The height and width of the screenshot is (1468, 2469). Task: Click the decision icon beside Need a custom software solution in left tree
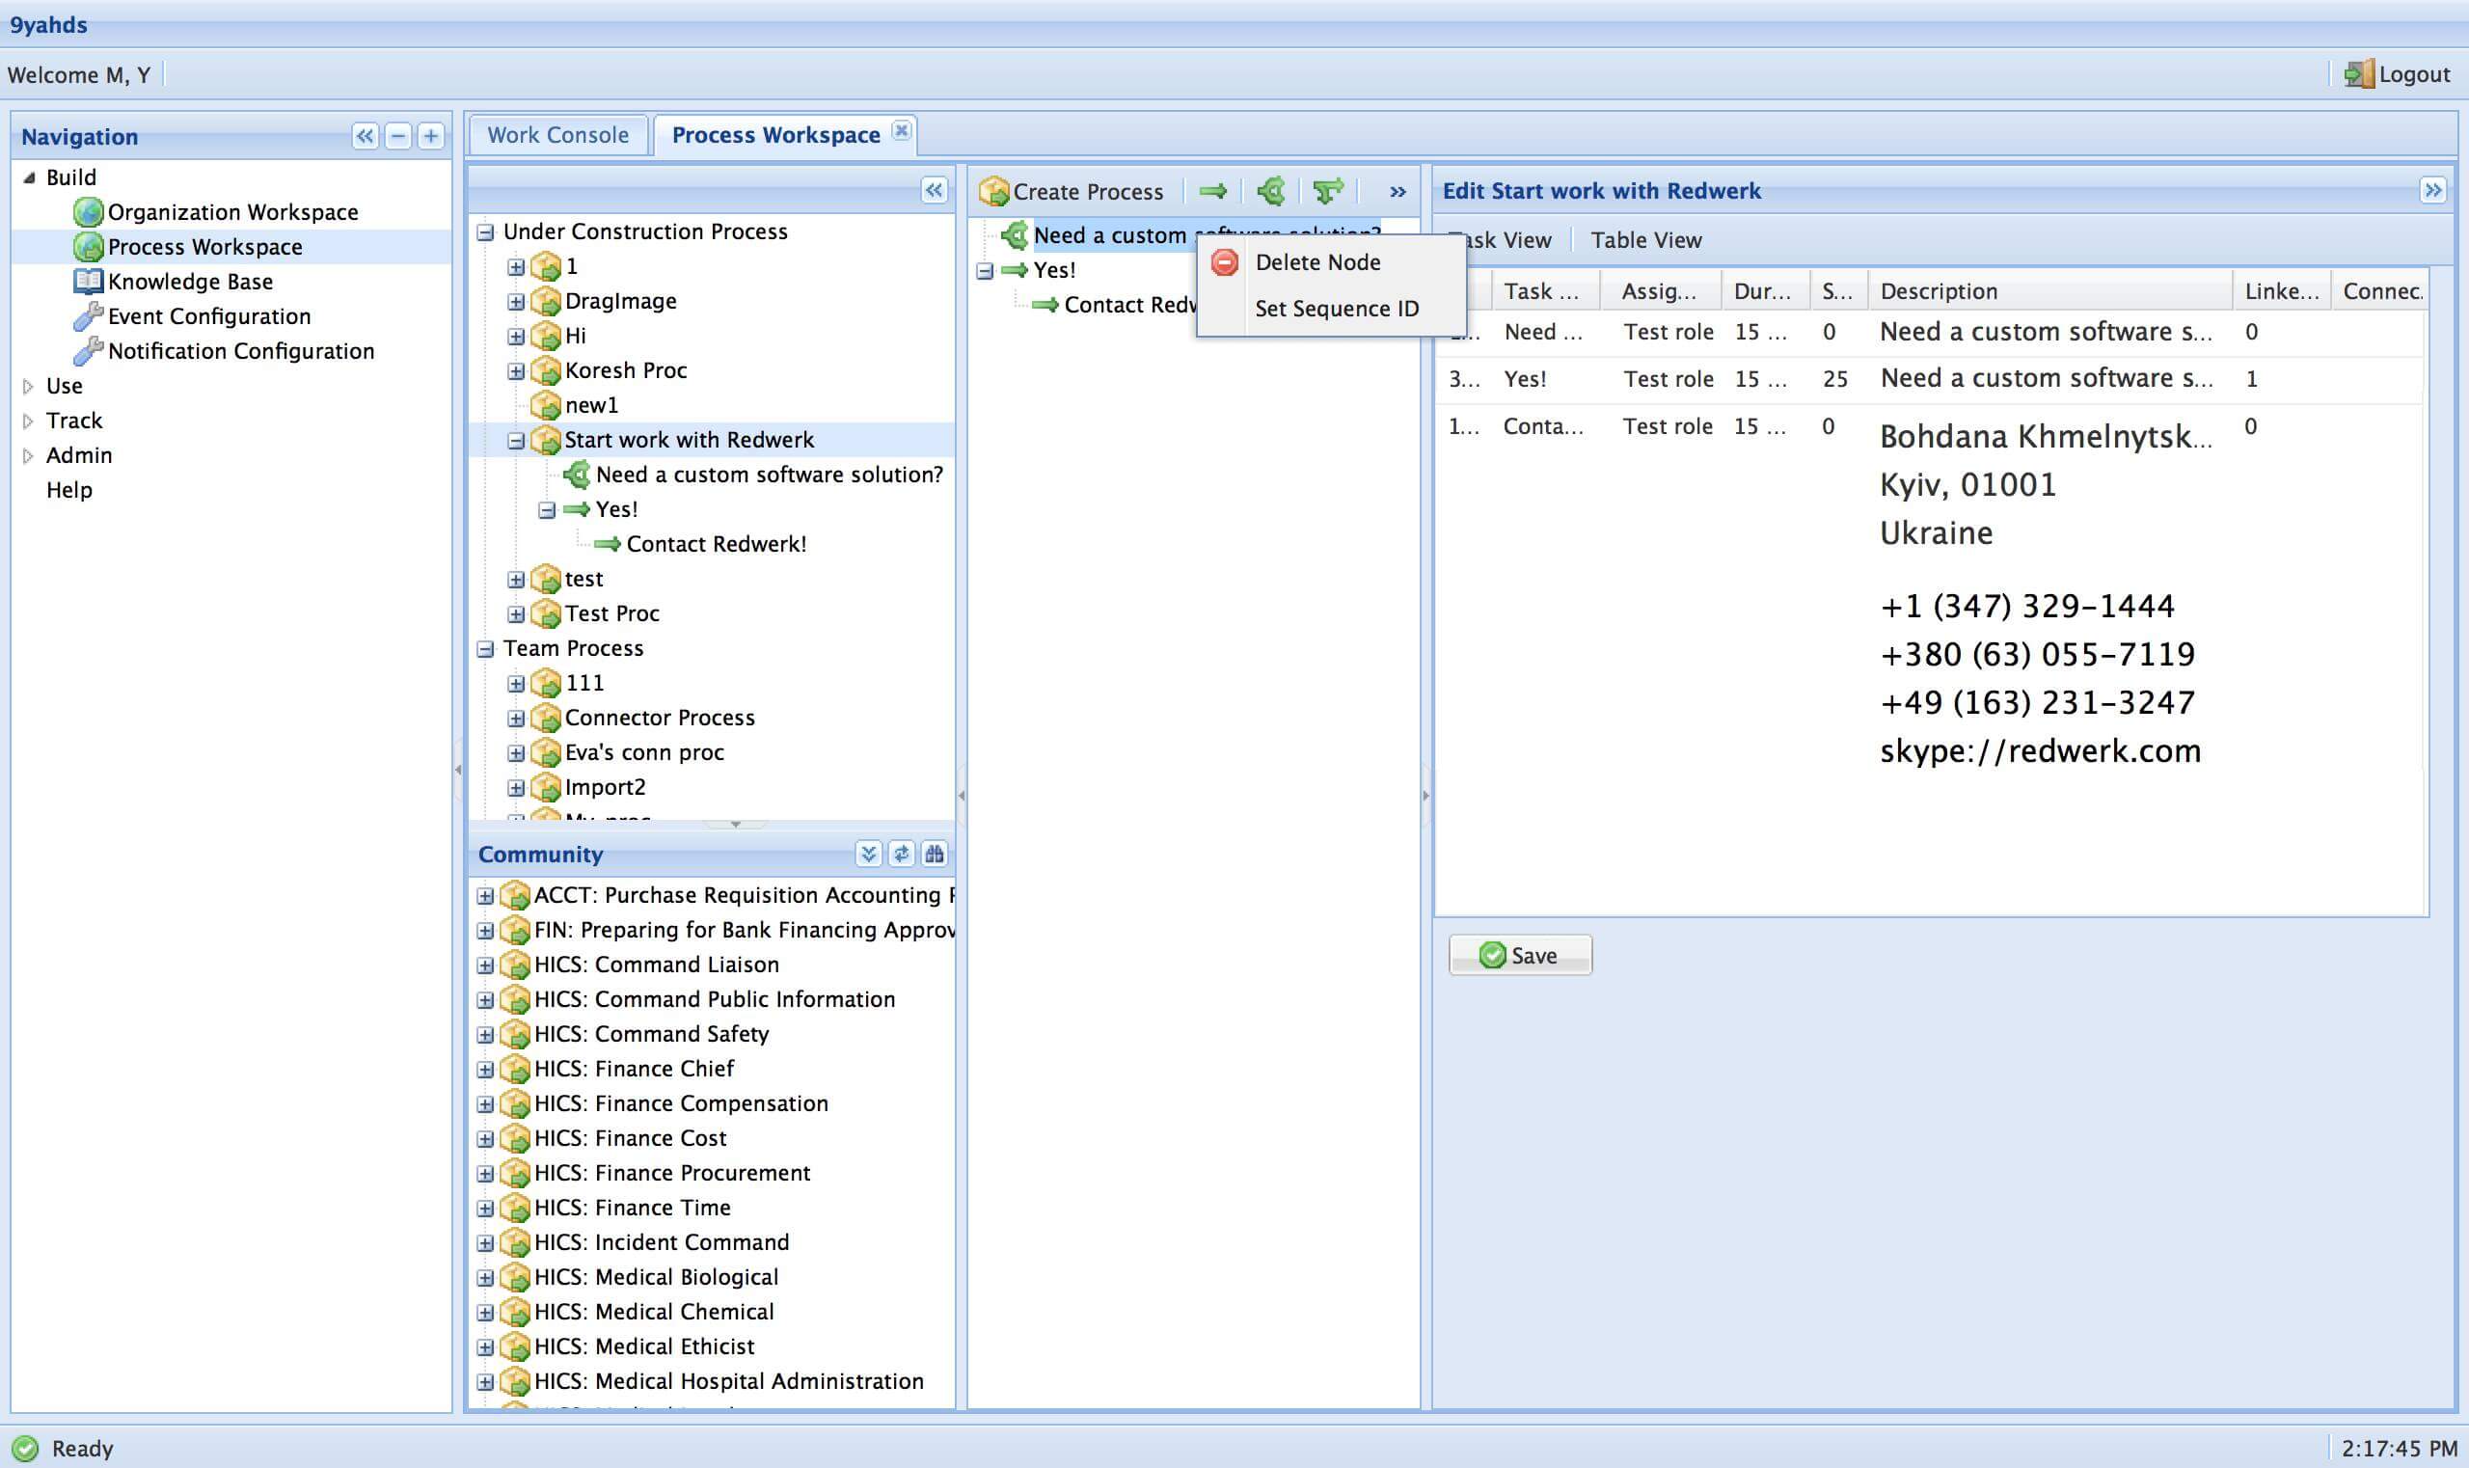coord(577,475)
